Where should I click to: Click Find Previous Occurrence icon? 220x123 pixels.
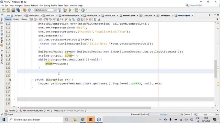51,19
